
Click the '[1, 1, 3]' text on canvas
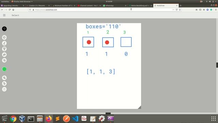(101, 71)
